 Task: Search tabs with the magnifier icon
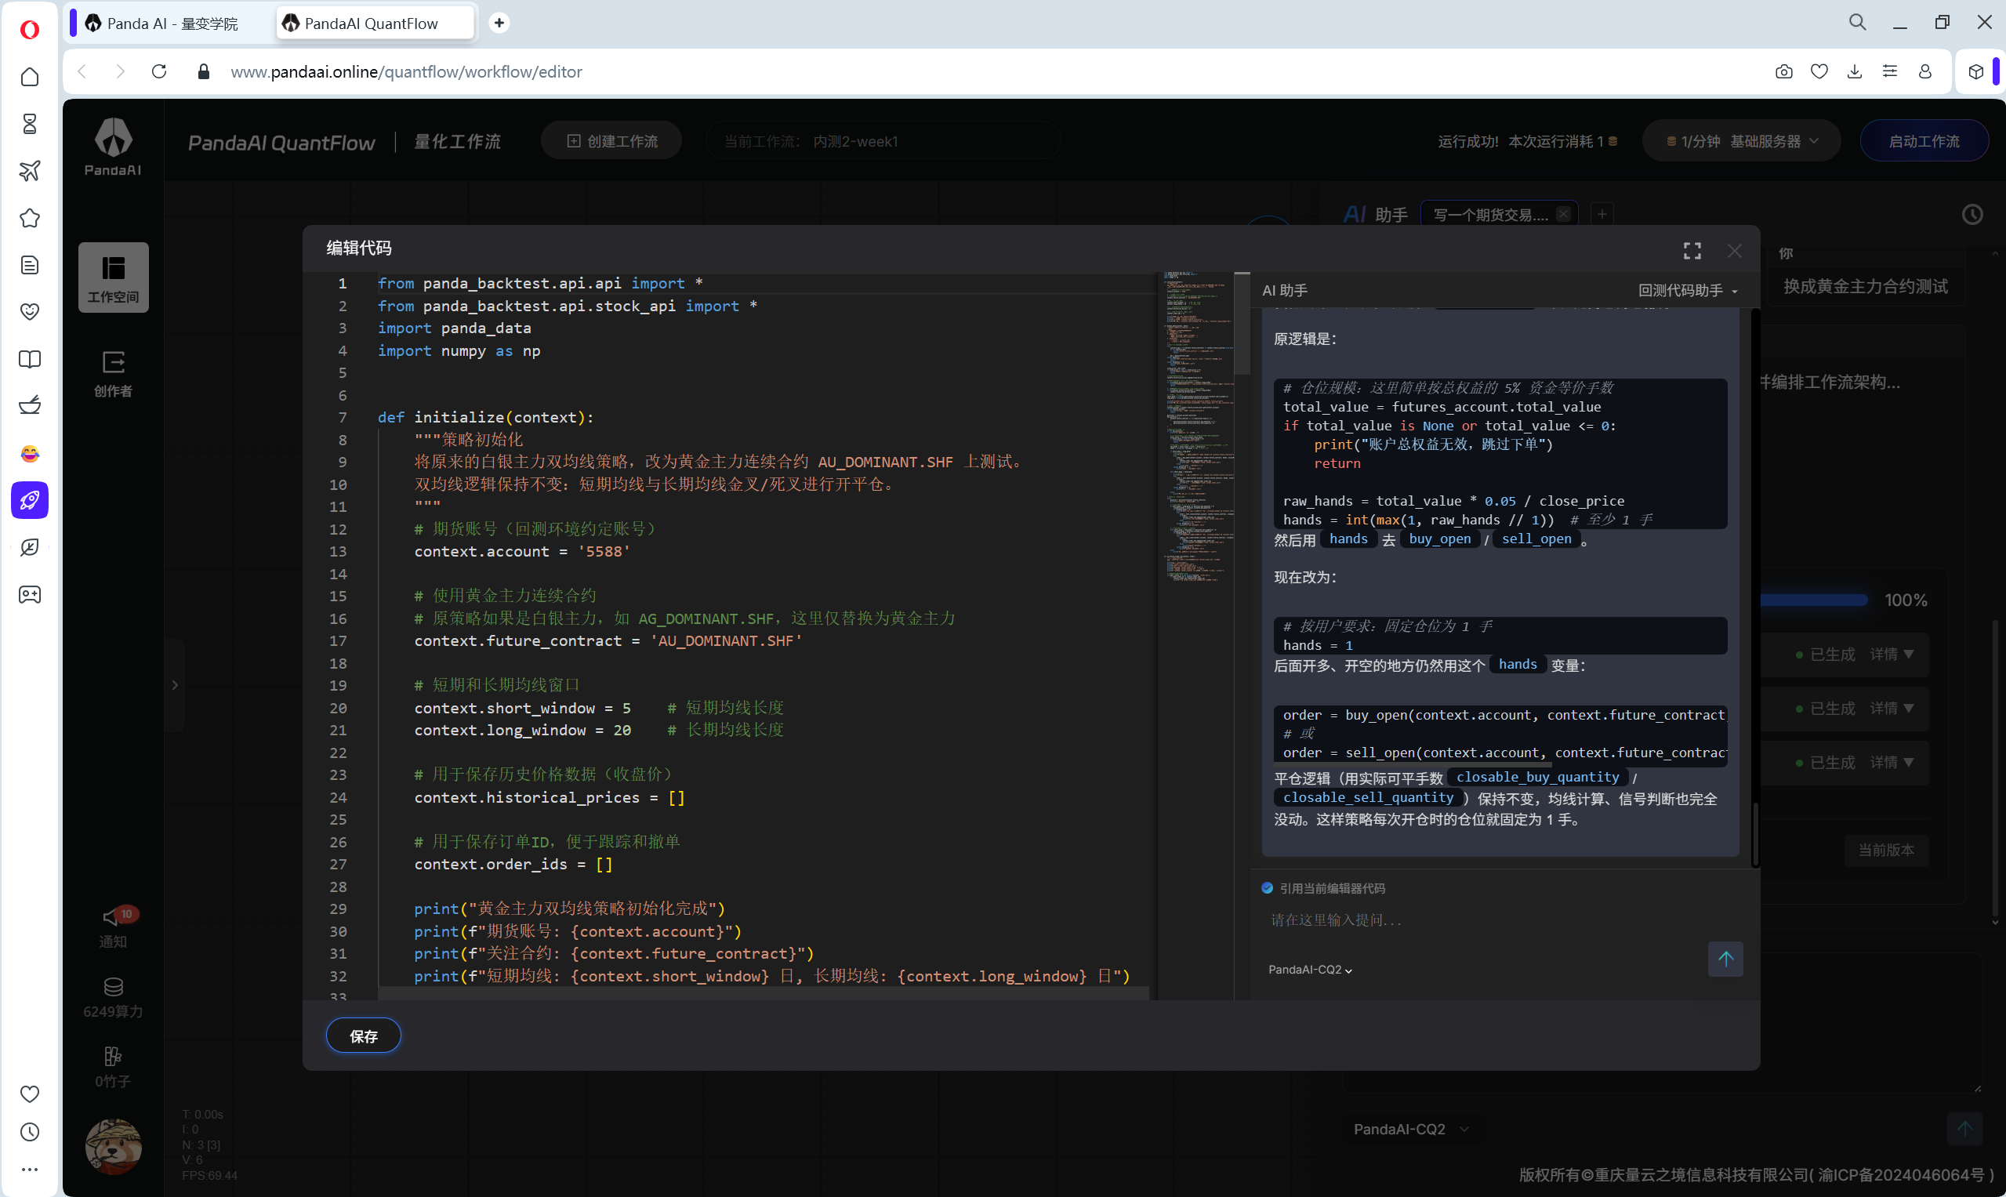click(x=1858, y=23)
